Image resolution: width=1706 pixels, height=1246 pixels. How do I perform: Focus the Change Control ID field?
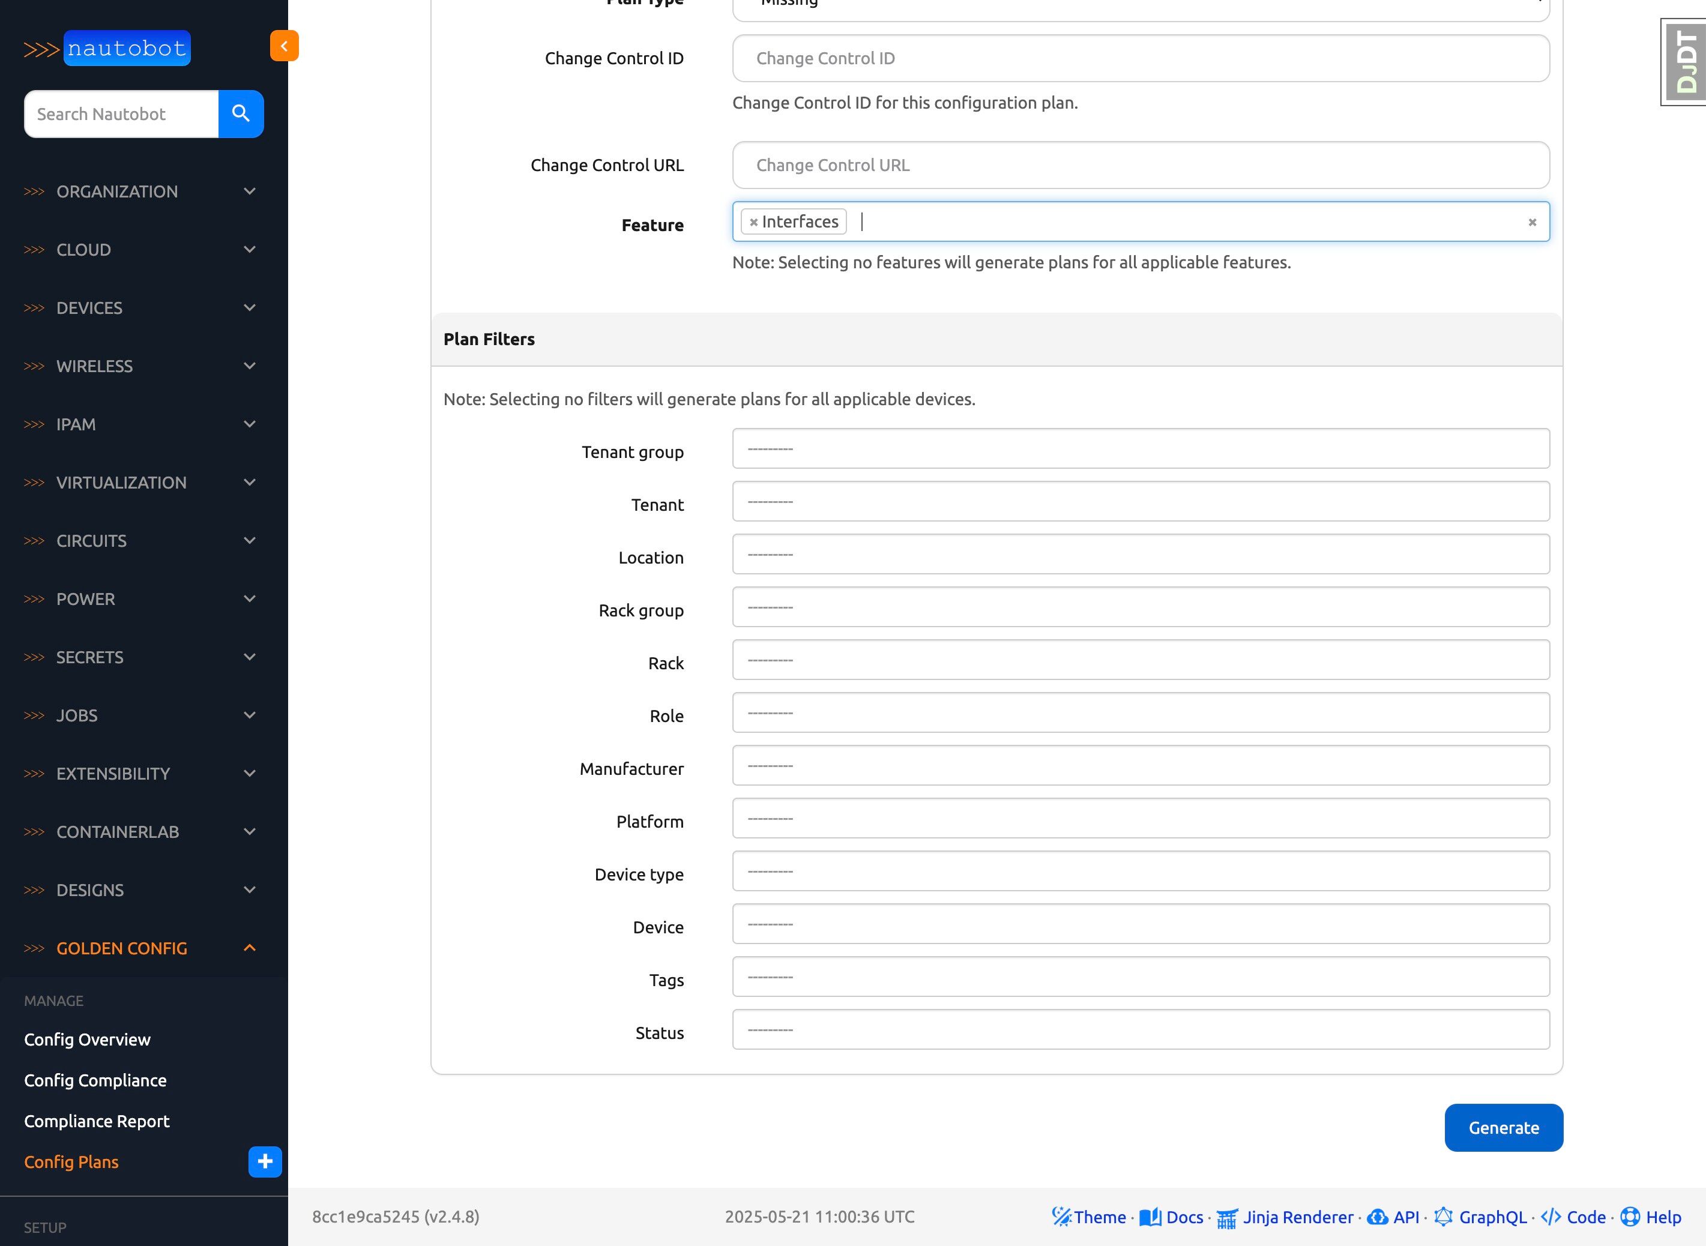click(1141, 58)
